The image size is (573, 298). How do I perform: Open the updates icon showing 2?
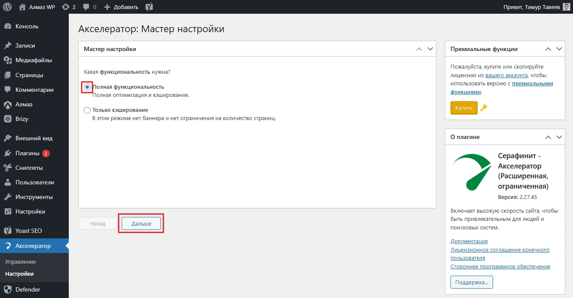[68, 7]
